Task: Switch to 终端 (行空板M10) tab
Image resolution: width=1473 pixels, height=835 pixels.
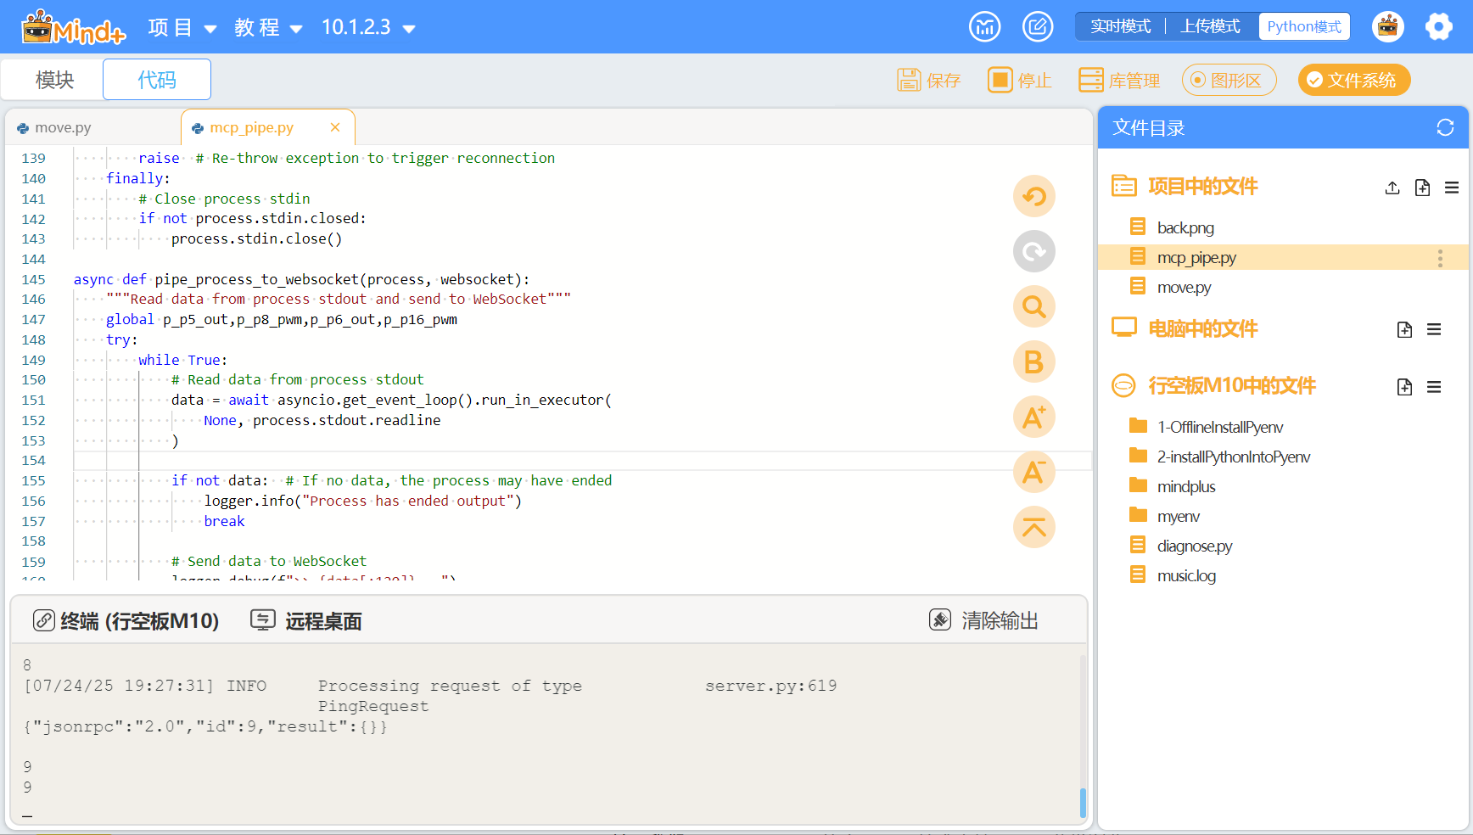Action: coord(126,621)
